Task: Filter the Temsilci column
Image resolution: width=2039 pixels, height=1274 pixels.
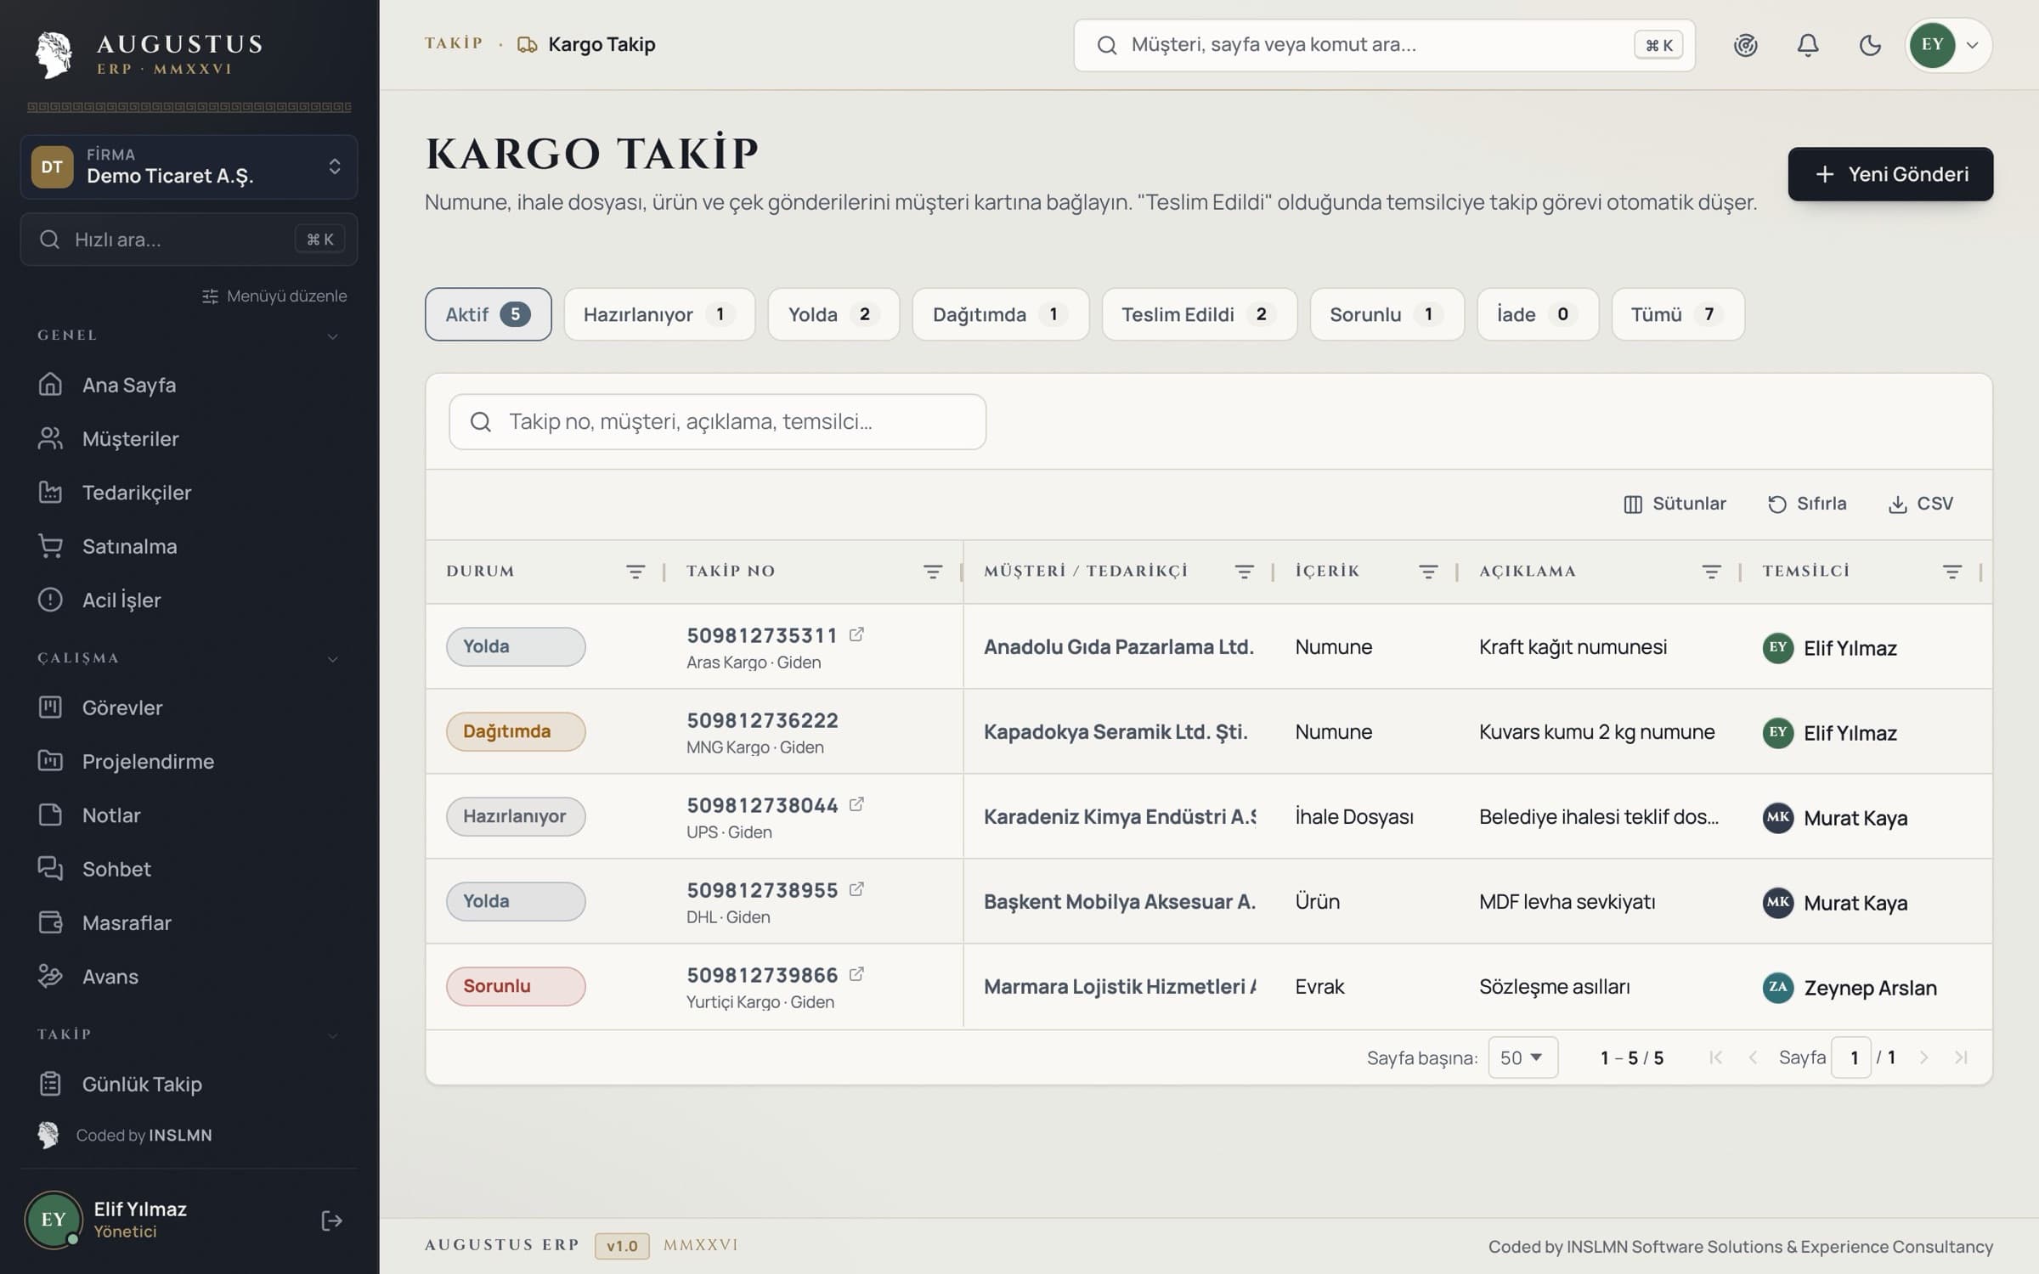Action: pos(1952,572)
